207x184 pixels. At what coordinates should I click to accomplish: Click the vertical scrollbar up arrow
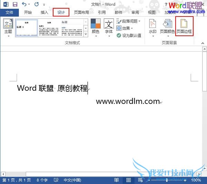point(205,49)
